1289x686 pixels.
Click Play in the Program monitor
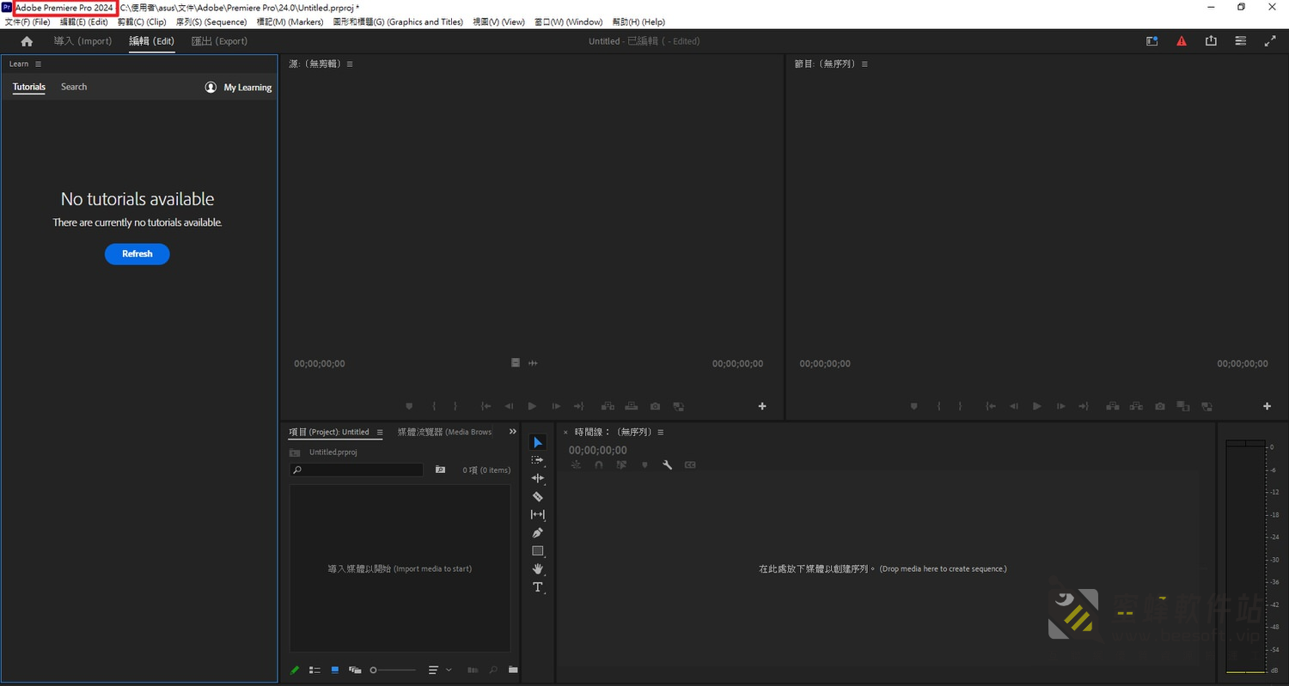[x=1037, y=406]
